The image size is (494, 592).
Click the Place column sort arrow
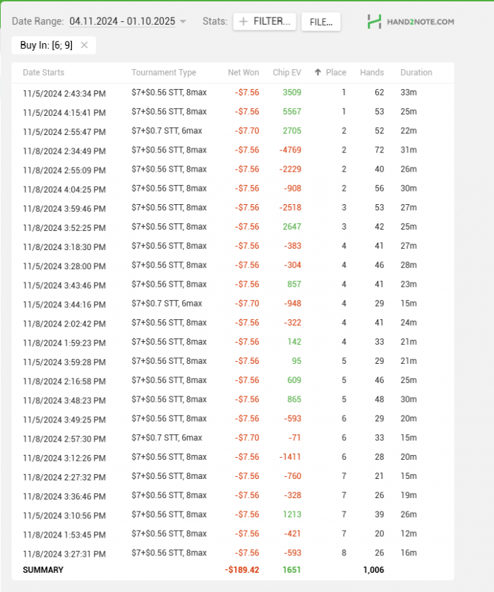pyautogui.click(x=318, y=72)
